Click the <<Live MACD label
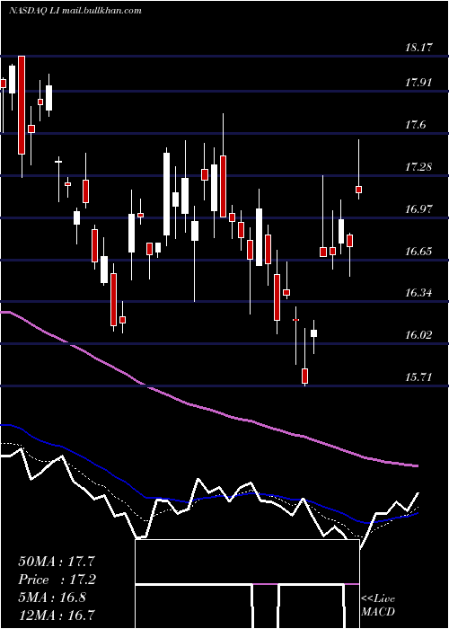Image resolution: width=449 pixels, height=629 pixels. click(378, 605)
